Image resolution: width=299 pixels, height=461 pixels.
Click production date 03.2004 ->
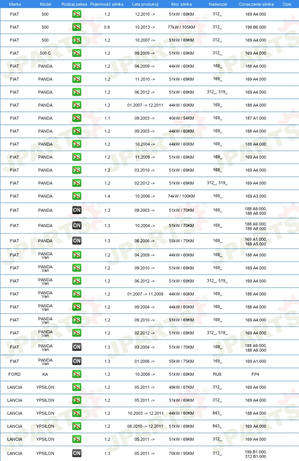tap(145, 347)
